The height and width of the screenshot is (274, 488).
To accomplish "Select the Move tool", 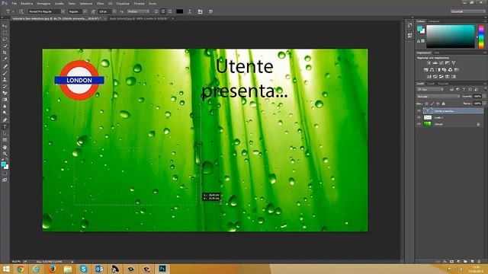I will pos(5,26).
